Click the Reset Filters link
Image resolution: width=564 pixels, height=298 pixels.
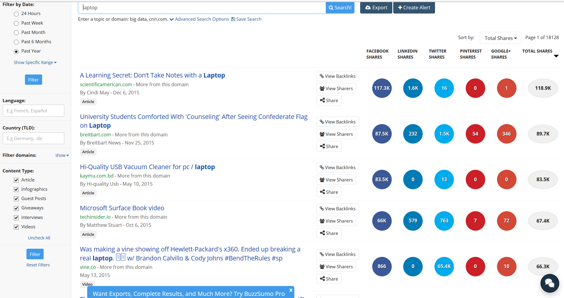click(x=38, y=265)
